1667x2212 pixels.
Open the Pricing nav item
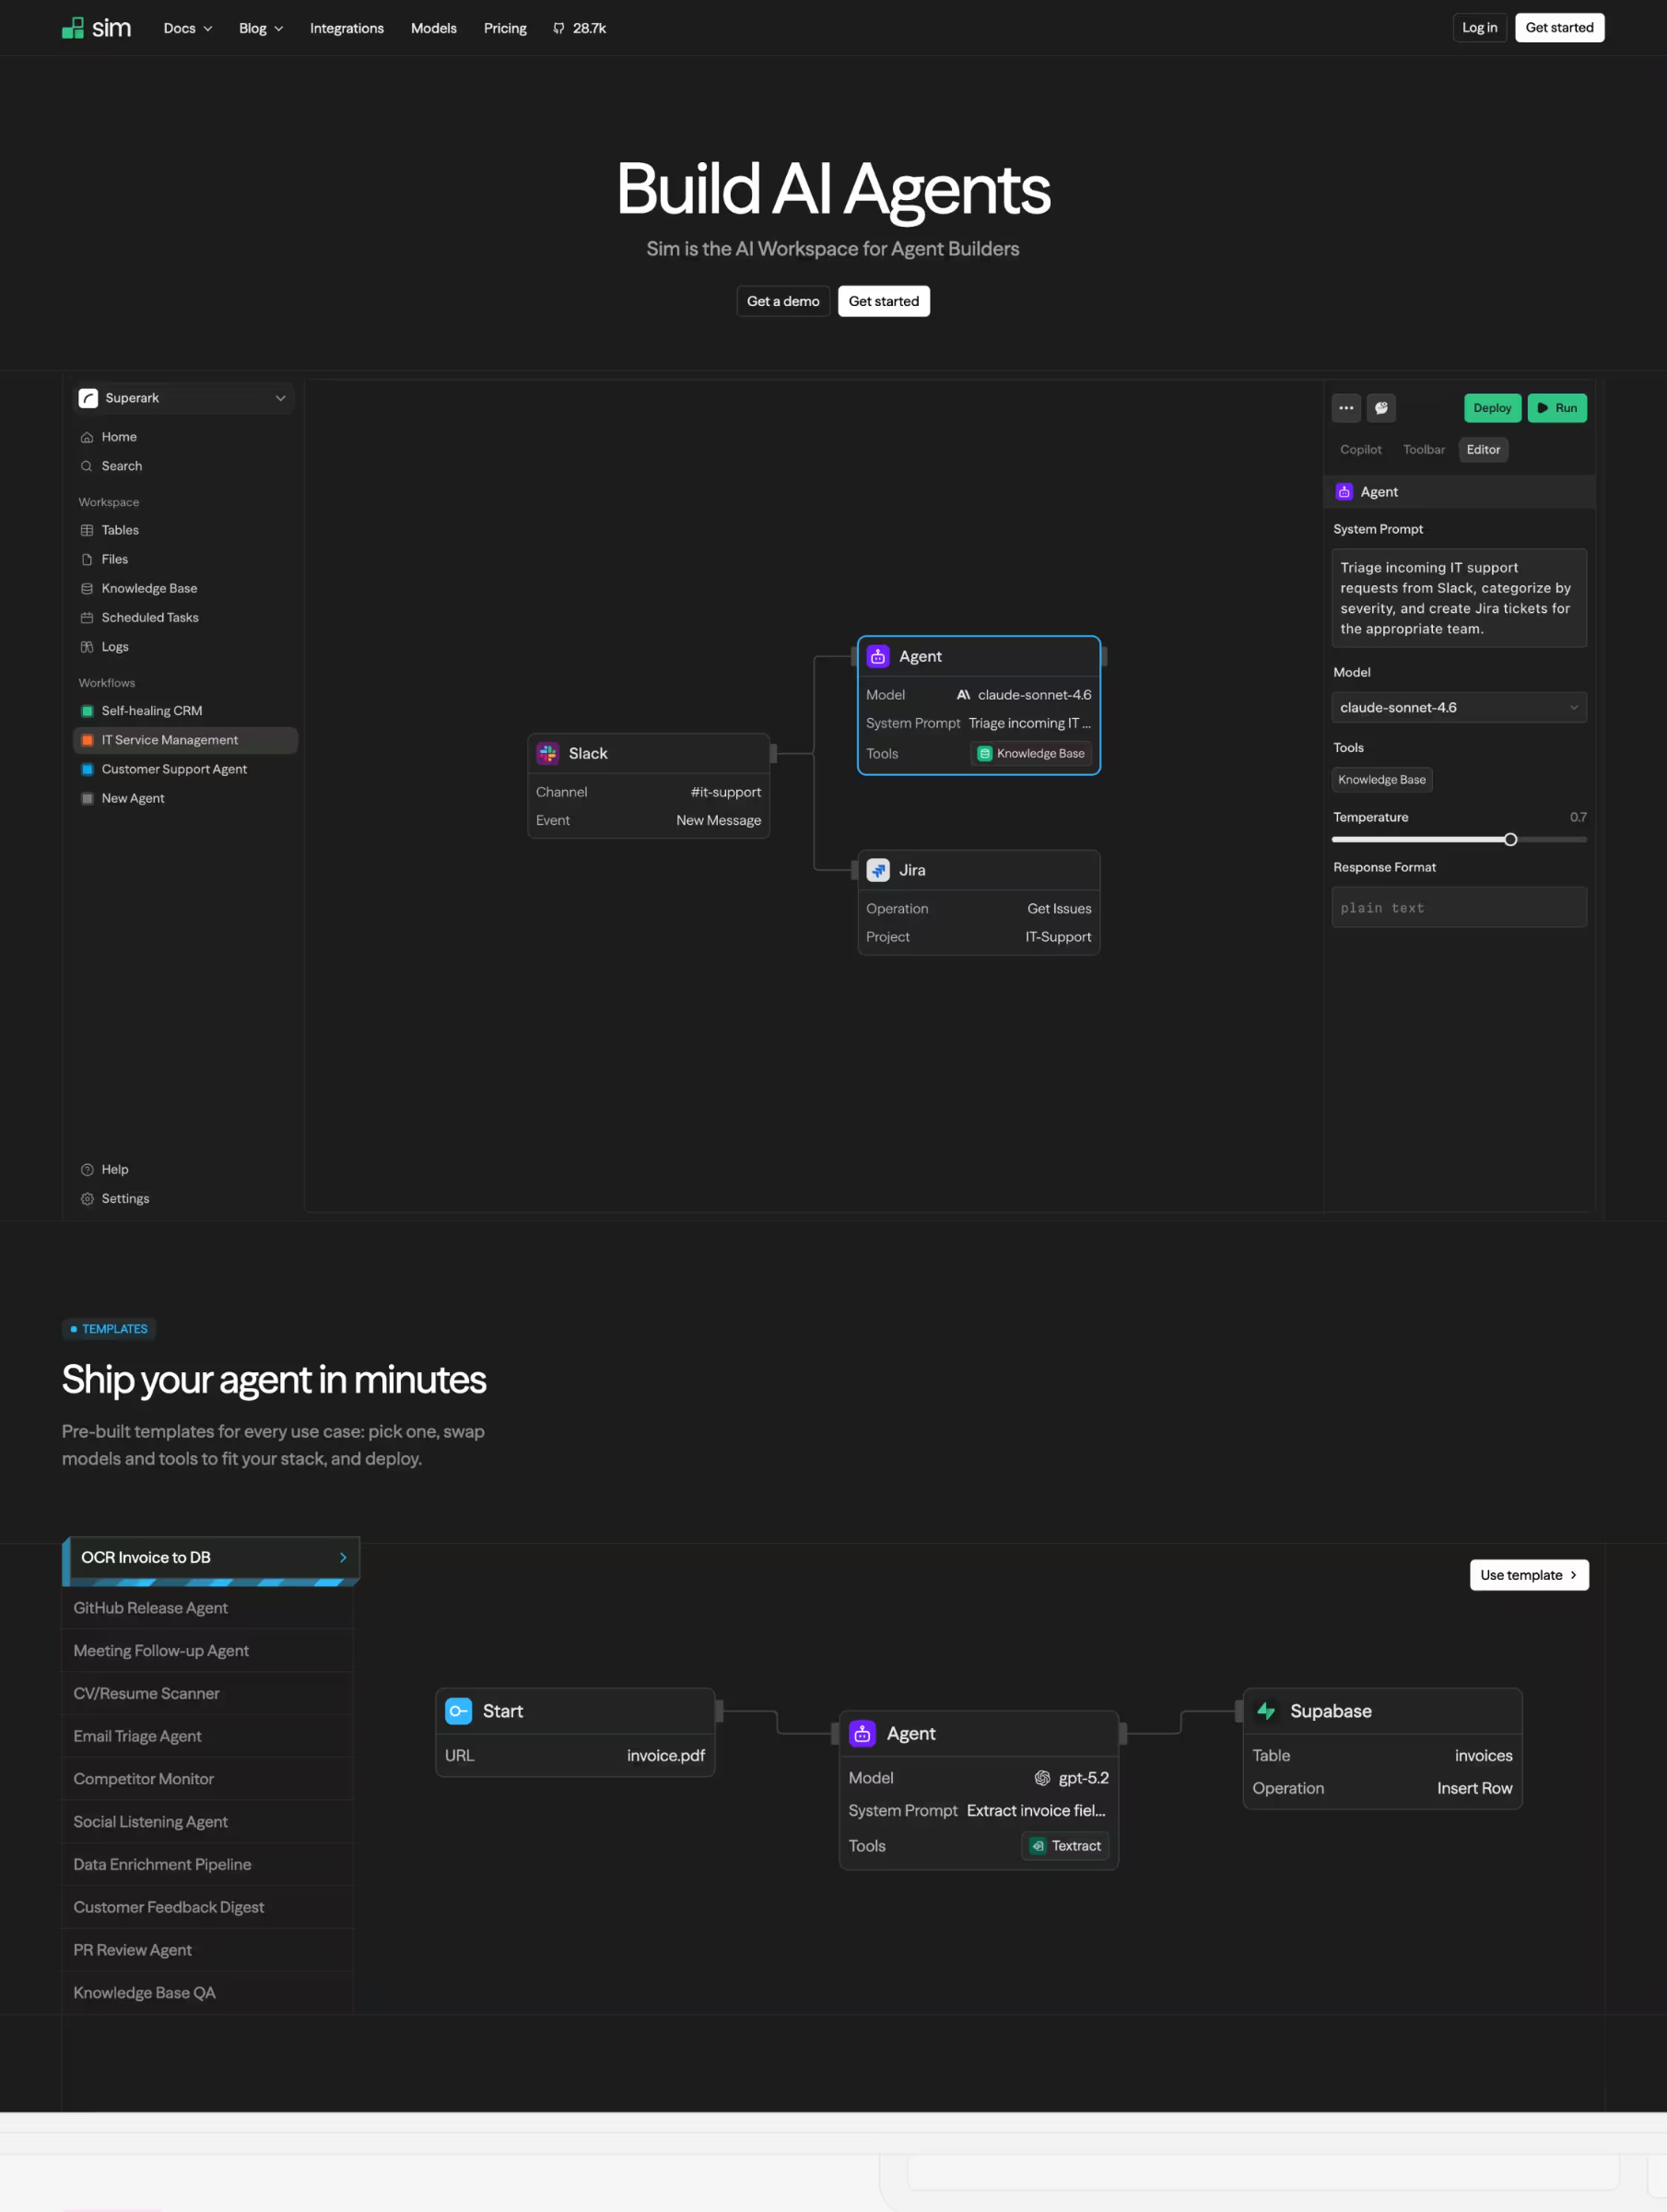[505, 28]
